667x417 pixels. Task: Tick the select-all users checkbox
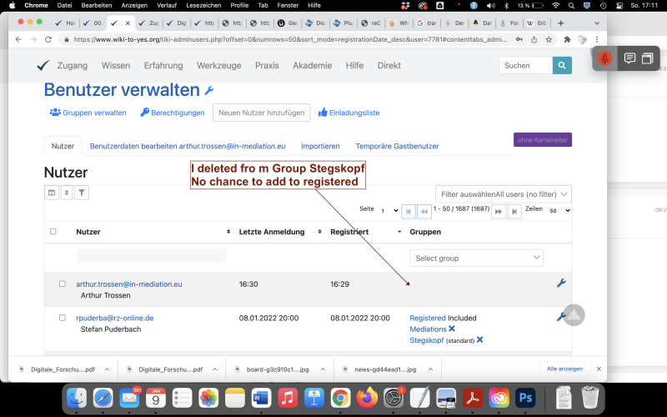tap(53, 232)
